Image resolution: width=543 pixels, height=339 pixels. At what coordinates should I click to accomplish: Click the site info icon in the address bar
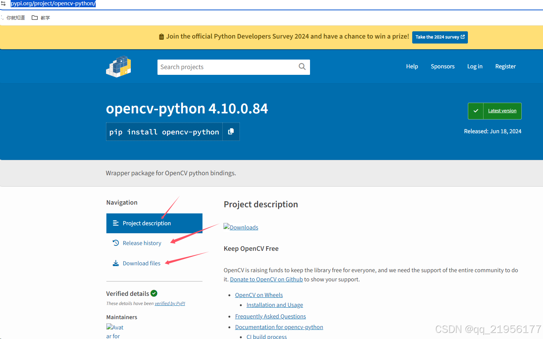(3, 3)
